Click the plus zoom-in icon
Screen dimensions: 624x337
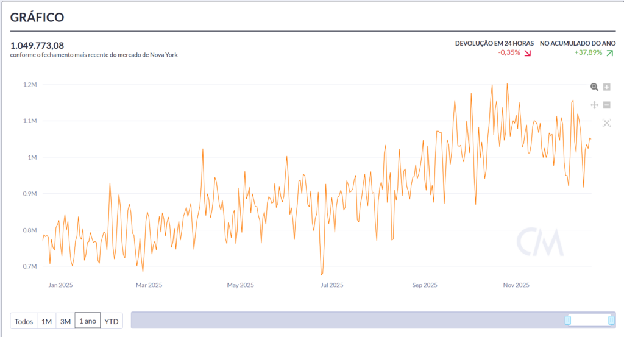(x=606, y=87)
